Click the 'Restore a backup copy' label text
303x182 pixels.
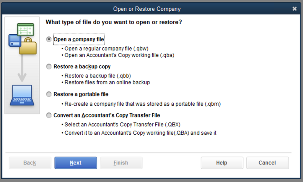point(82,67)
